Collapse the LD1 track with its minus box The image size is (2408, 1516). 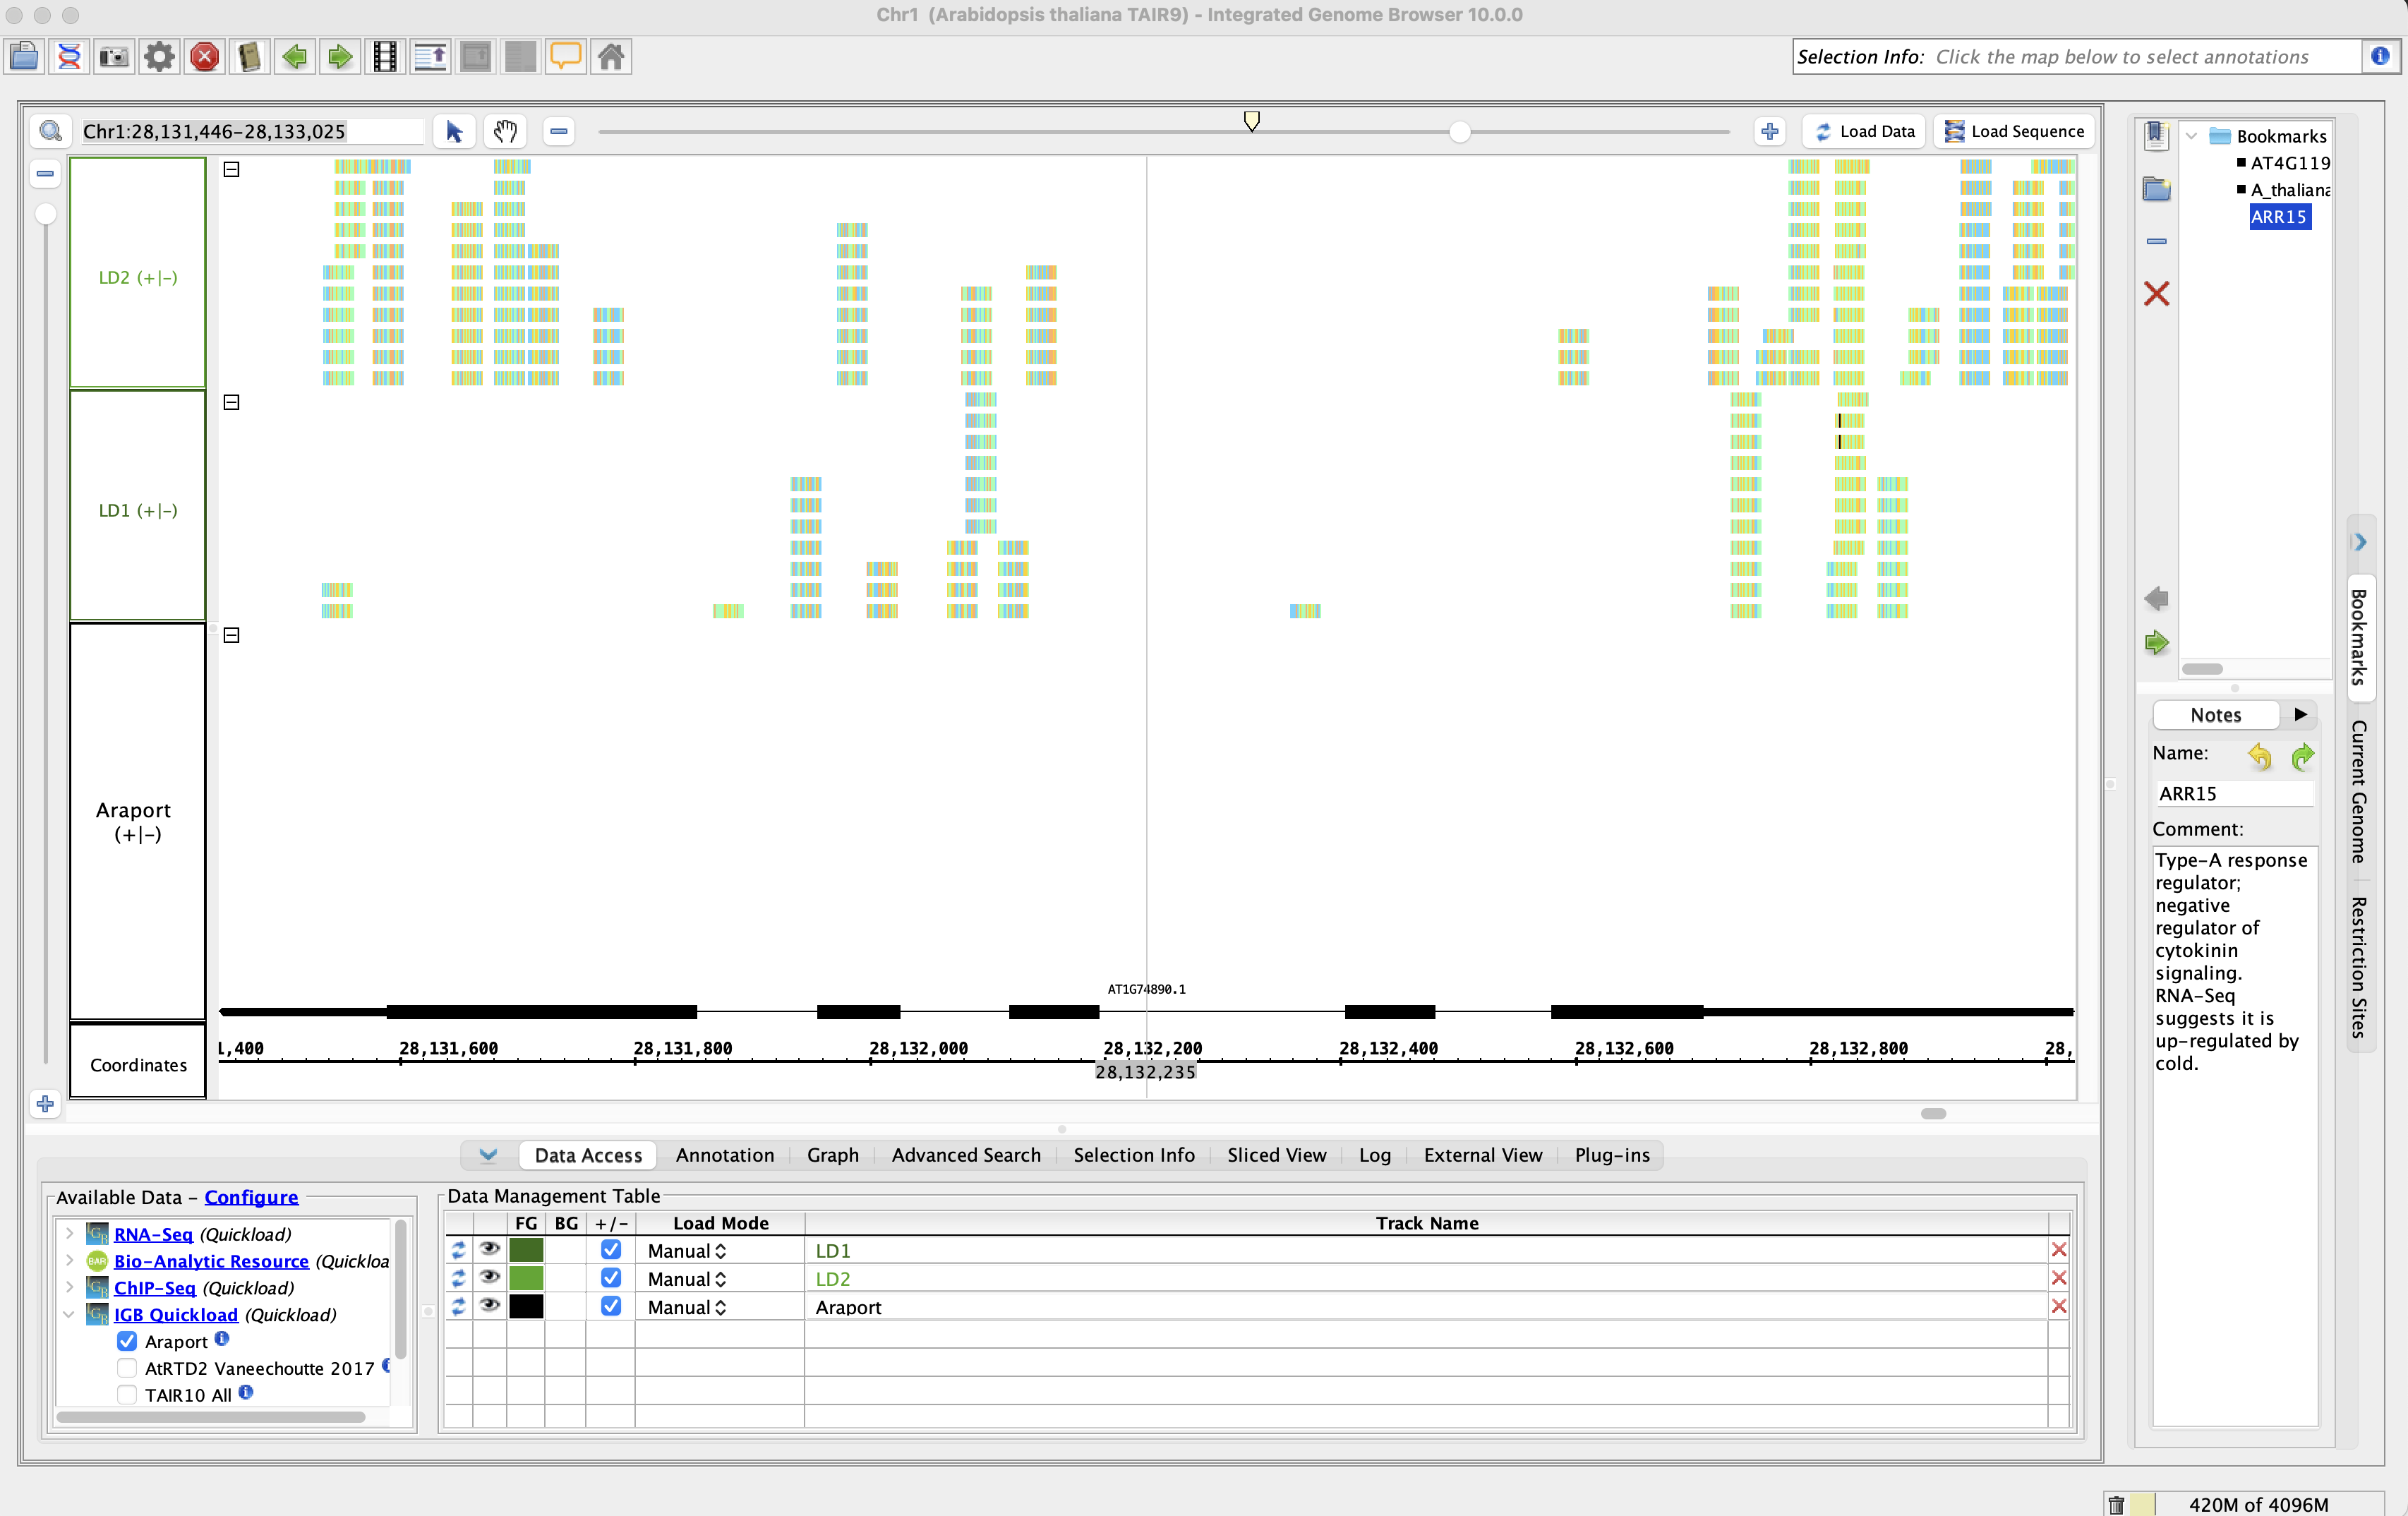[231, 402]
